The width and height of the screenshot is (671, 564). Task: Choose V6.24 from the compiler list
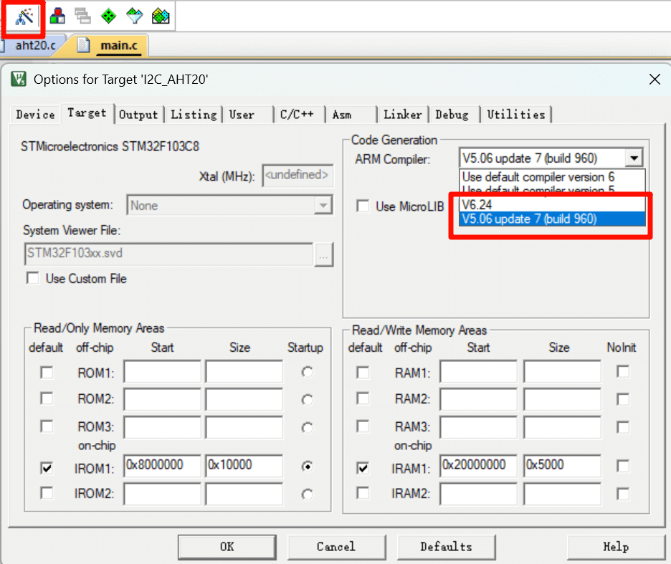tap(552, 204)
